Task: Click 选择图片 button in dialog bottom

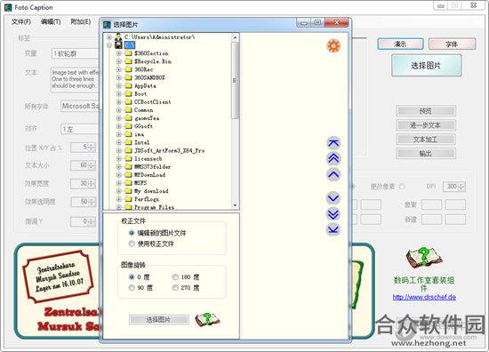Action: click(159, 320)
